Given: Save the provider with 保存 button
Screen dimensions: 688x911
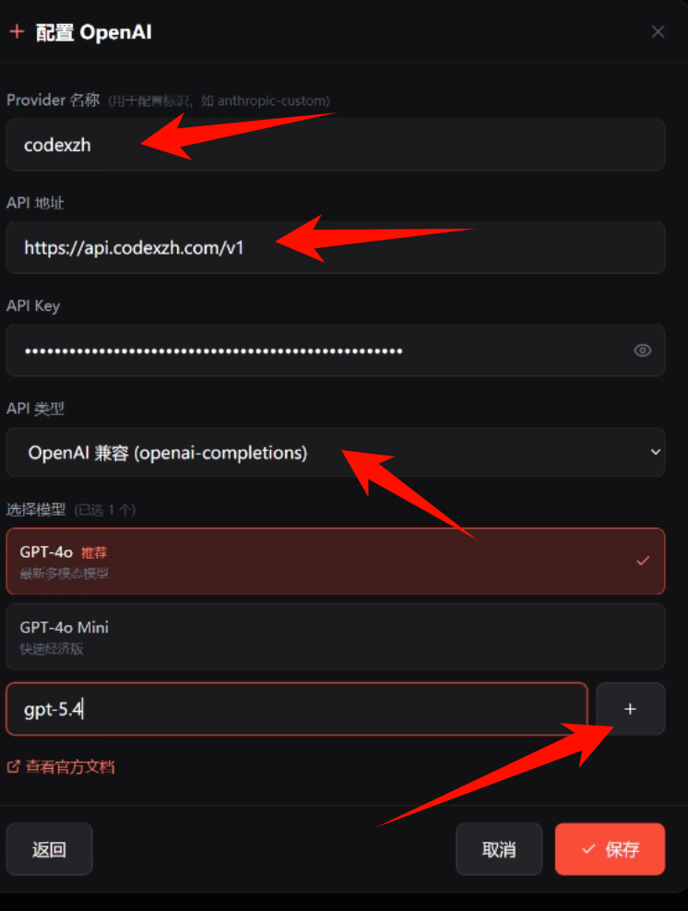Looking at the screenshot, I should 610,849.
